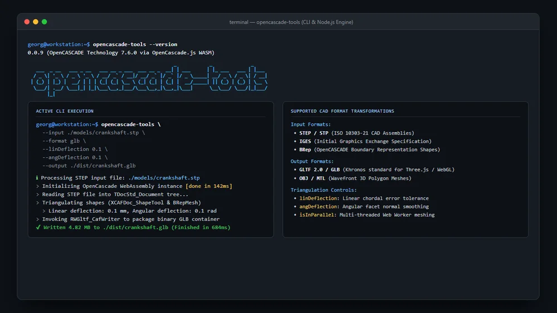Click the '--format glb' argument line
The height and width of the screenshot is (313, 557).
coord(64,141)
